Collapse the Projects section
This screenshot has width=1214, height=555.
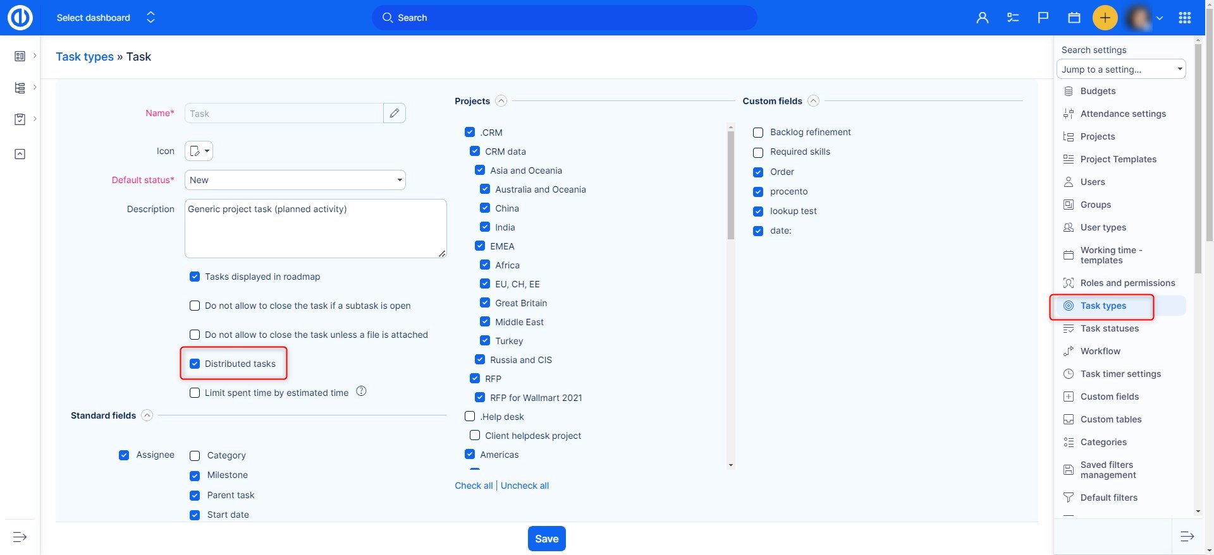[501, 101]
